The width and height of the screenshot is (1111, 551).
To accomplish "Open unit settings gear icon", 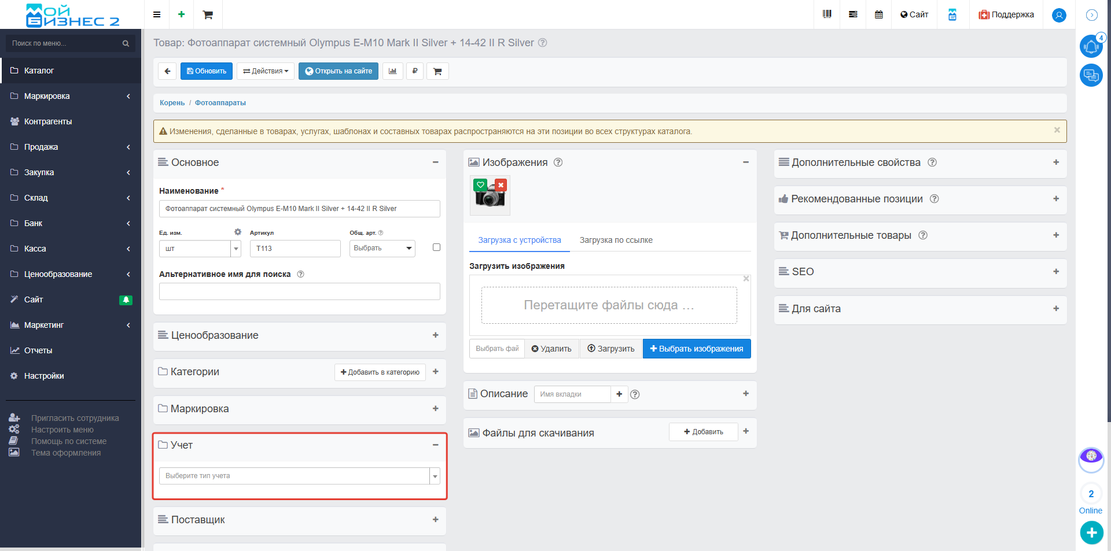I will pos(237,232).
